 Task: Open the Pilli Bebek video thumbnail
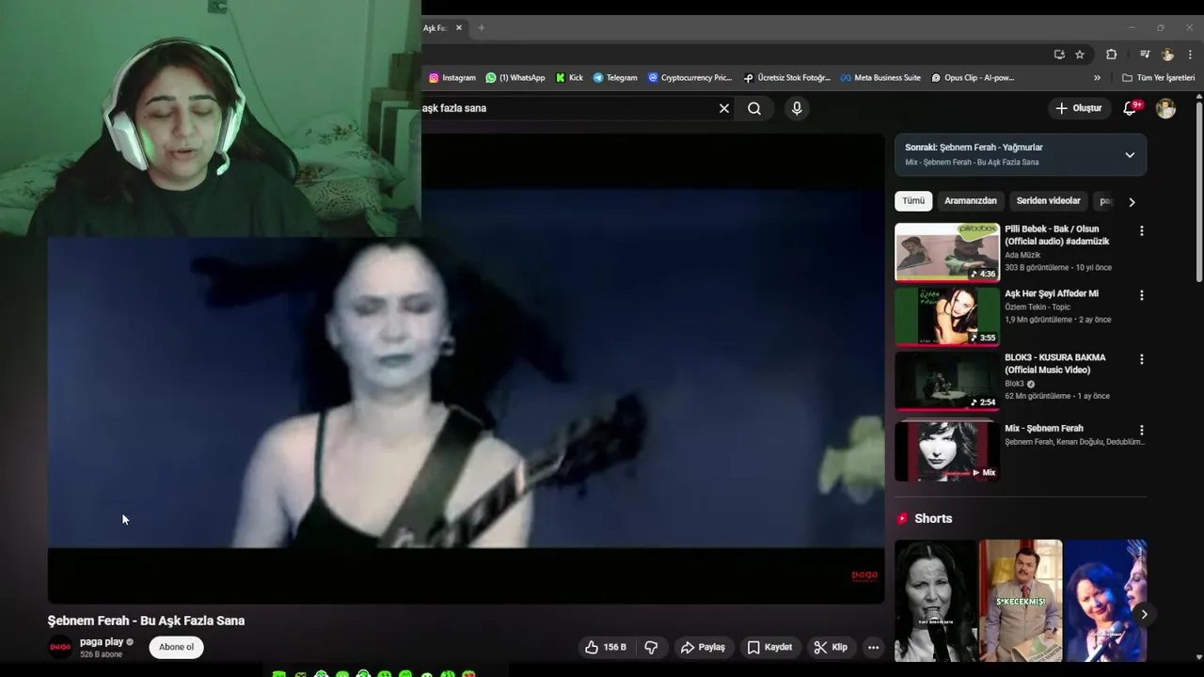947,252
